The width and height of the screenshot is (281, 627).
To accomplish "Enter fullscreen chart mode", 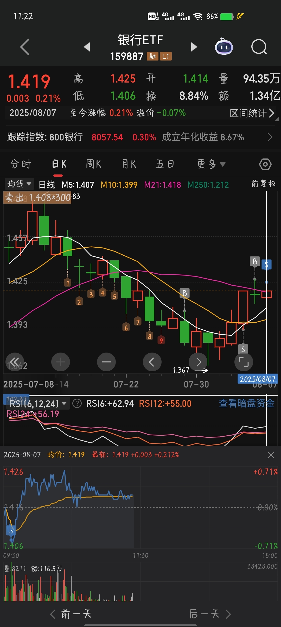I will pyautogui.click(x=244, y=362).
